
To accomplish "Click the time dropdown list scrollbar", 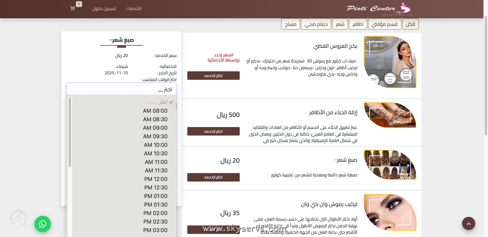I will coord(70,132).
